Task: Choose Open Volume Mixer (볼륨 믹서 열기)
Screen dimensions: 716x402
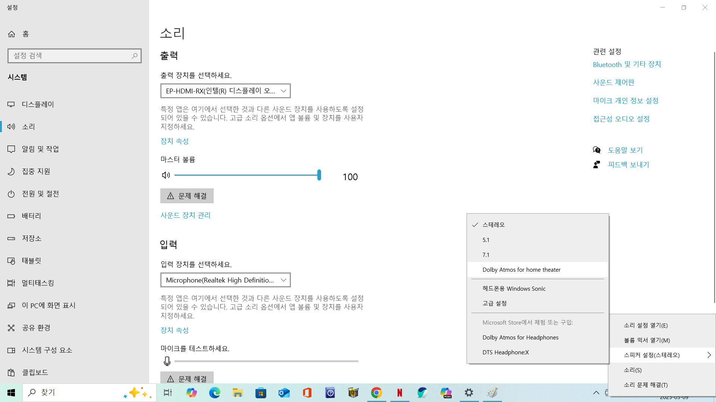Action: coord(647,340)
